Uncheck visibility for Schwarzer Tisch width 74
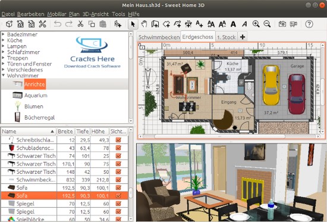Viewport: 327px width, 222px height. coord(118,155)
